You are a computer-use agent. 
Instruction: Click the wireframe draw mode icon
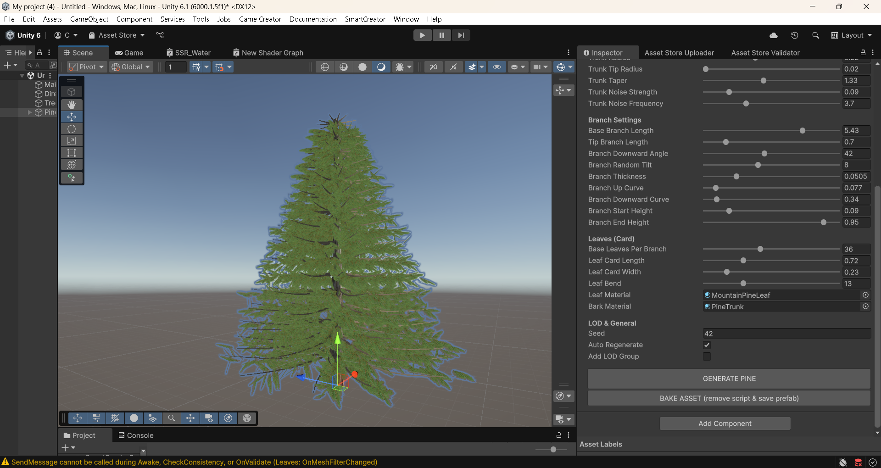[x=325, y=67]
